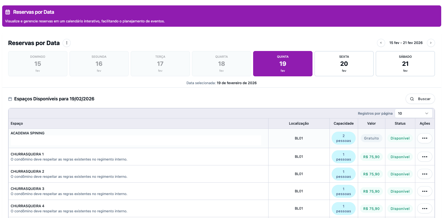Viewport: 445px width, 218px height.
Task: Click the Disponível status of CHURRASQUEIRA 1
Action: pyautogui.click(x=400, y=157)
